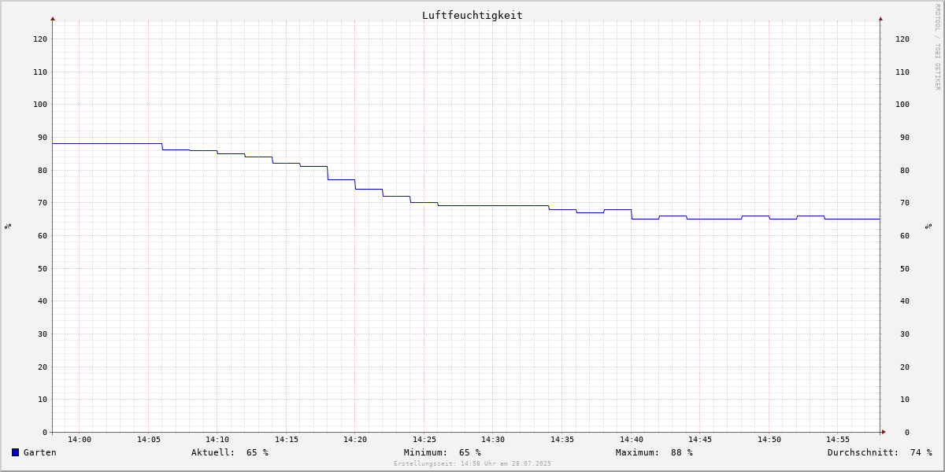Click the 14:30 time axis label

tap(493, 439)
